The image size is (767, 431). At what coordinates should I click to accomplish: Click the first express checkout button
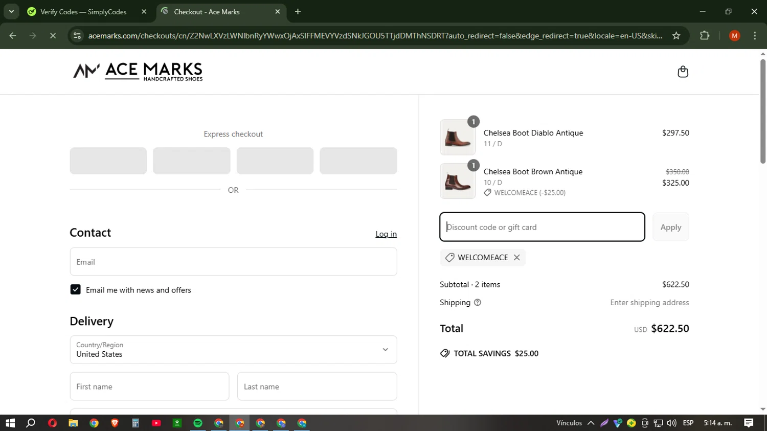click(x=108, y=161)
